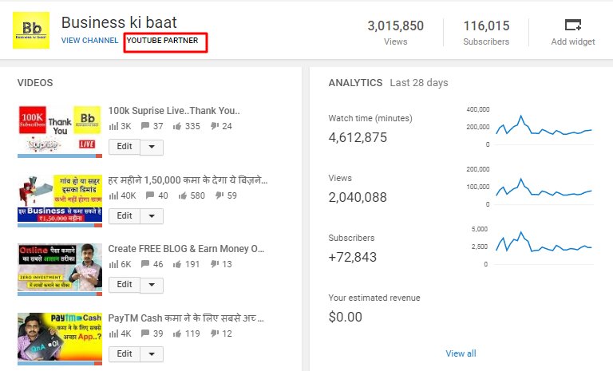This screenshot has width=613, height=371.
Task: Open the 100k Suprise Live video title
Action: [174, 111]
